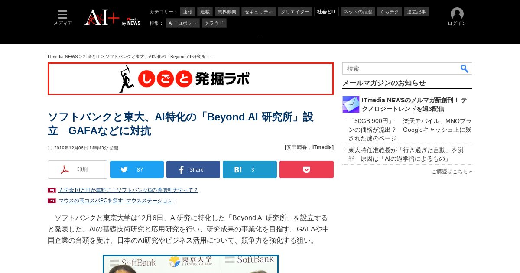Click the メールマガジンのお知らせ heading
This screenshot has height=273, width=520.
[x=384, y=83]
